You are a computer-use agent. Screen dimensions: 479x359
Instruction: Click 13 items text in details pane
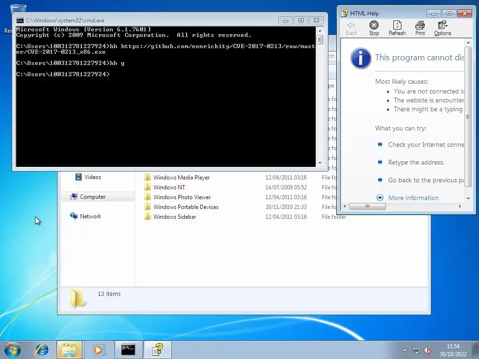click(109, 294)
